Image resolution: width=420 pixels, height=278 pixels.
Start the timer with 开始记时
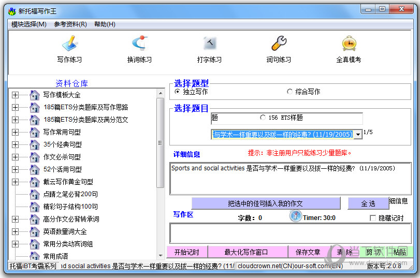click(187, 252)
